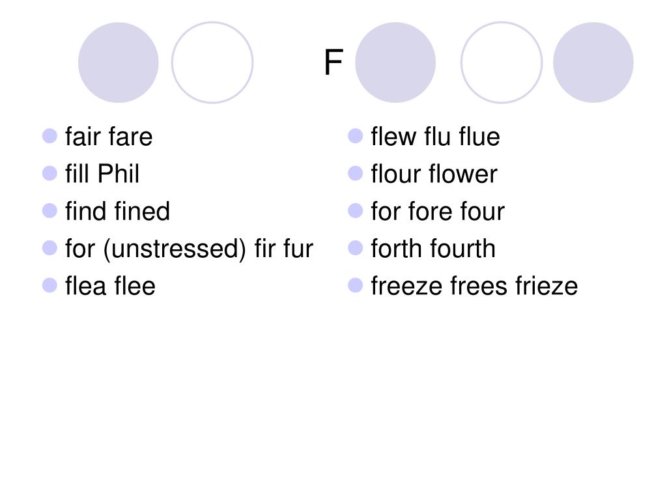This screenshot has width=667, height=500.
Task: Click the text freeze frees frieze
Action: [474, 286]
